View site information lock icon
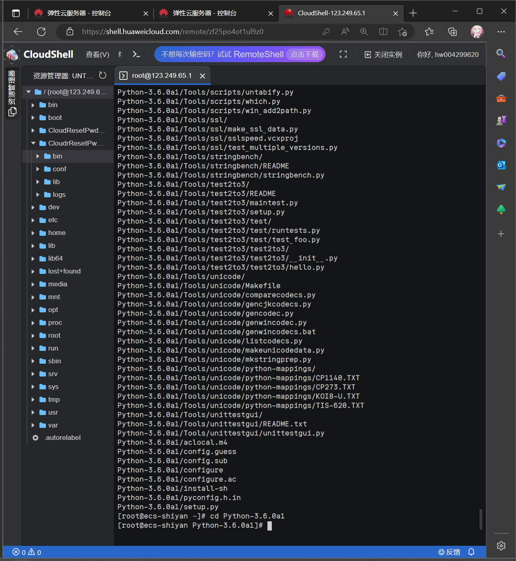The width and height of the screenshot is (516, 561). point(70,32)
